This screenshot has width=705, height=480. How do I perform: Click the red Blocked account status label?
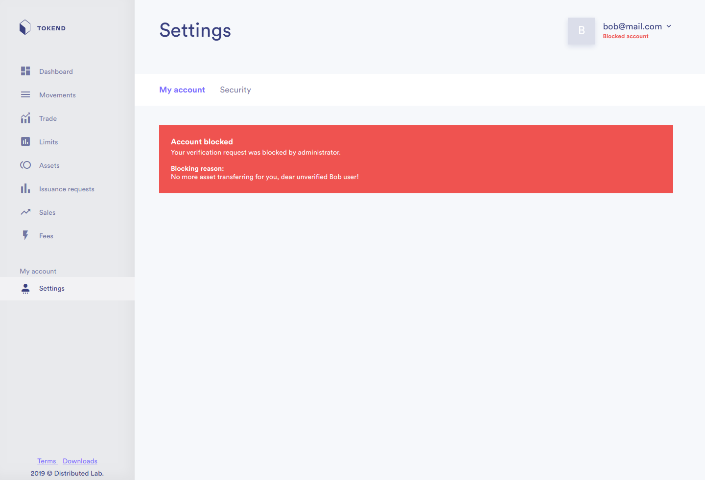(626, 36)
